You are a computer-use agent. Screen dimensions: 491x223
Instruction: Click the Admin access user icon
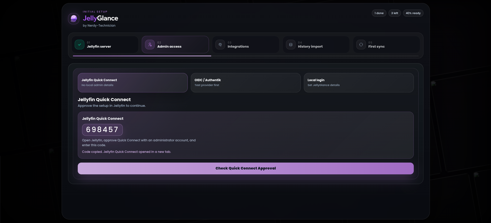coord(150,45)
